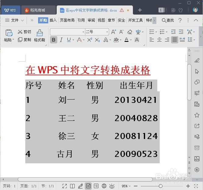Open the 引用 tab
This screenshot has height=190, width=203.
81,20
